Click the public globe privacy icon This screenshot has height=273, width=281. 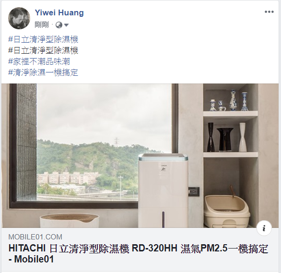59,25
